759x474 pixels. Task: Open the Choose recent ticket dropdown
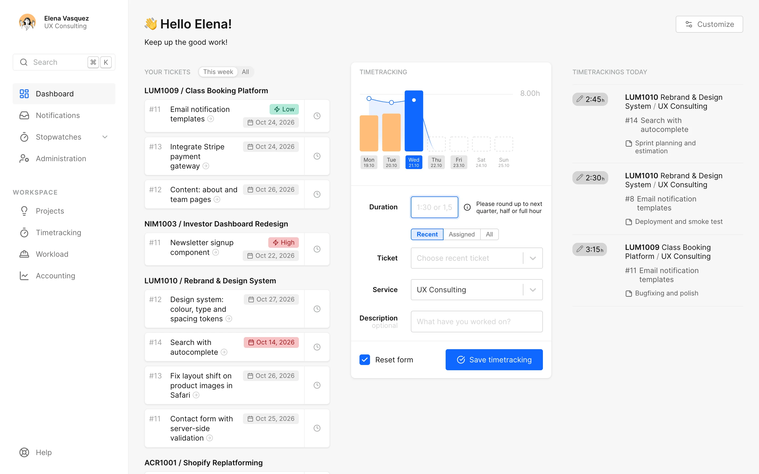(x=476, y=258)
